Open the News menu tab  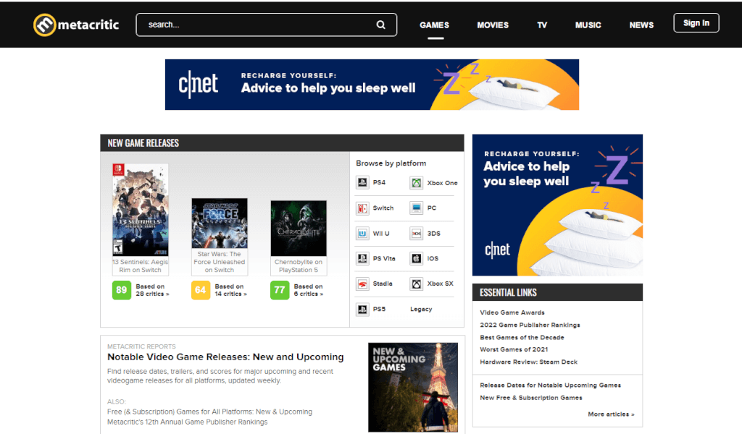641,25
